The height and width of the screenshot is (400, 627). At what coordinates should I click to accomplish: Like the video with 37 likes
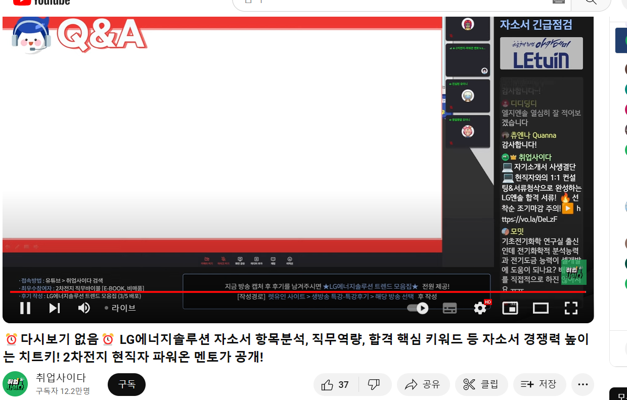336,385
